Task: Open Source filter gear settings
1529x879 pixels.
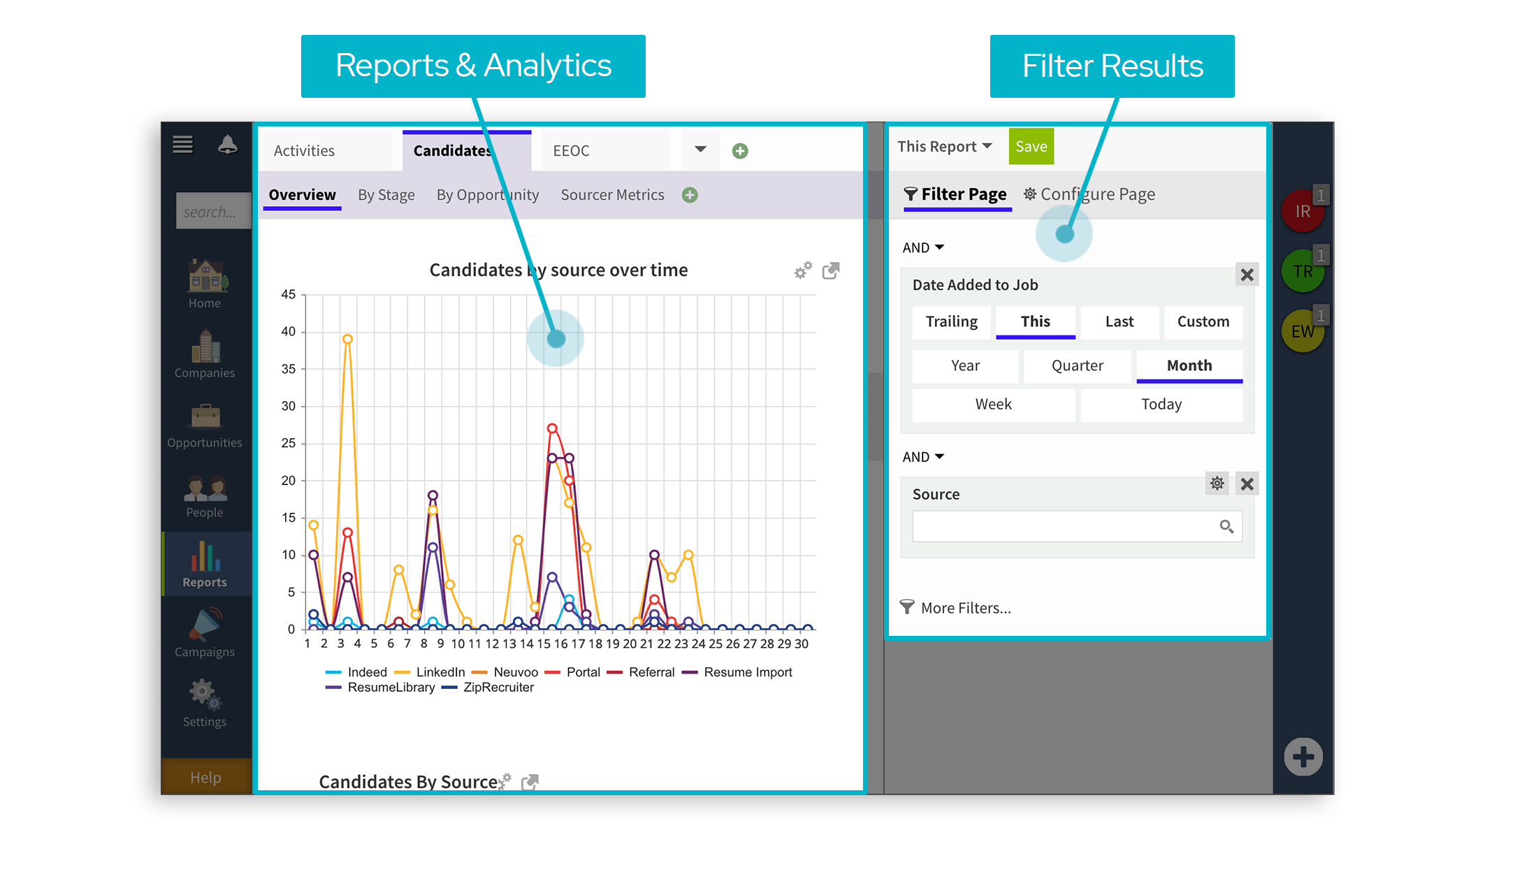Action: click(x=1217, y=484)
